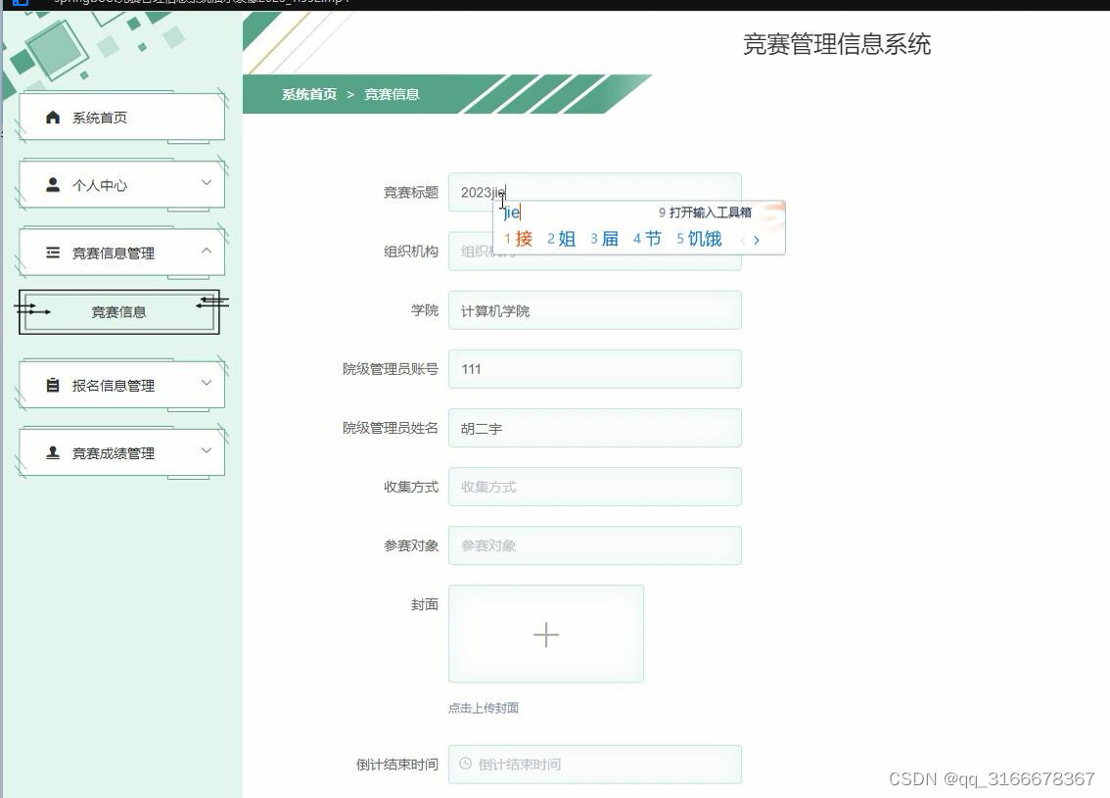Image resolution: width=1110 pixels, height=798 pixels.
Task: Click the clock icon in 倒计时结束时间 field
Action: (464, 764)
